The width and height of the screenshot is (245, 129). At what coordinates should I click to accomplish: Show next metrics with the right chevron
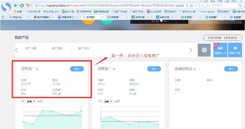191,50
